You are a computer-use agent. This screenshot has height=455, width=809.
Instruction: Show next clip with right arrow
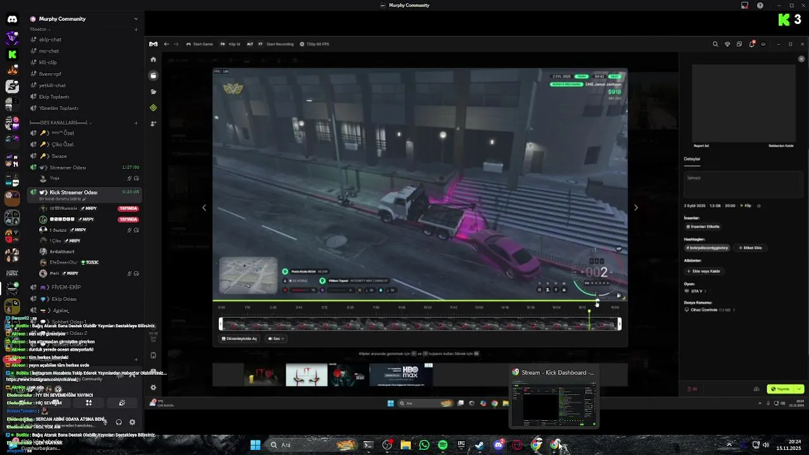[636, 208]
